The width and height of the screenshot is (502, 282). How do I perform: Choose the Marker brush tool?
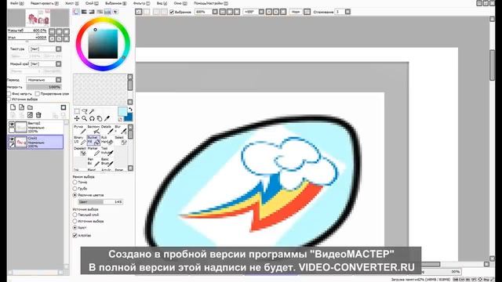coord(93,151)
